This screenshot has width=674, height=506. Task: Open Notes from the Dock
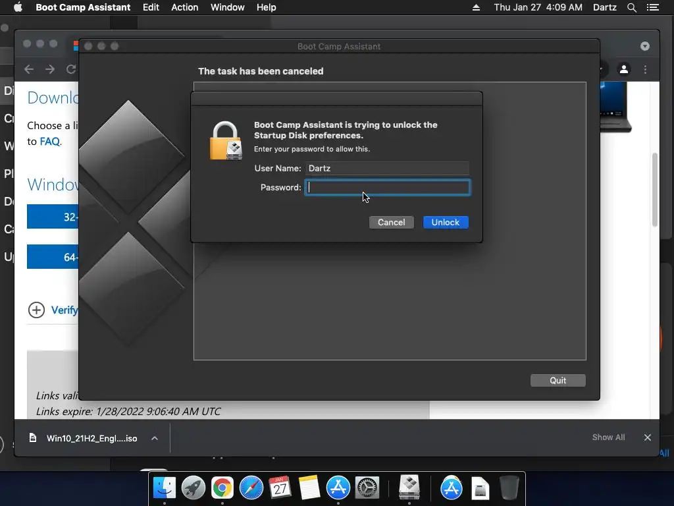(309, 488)
